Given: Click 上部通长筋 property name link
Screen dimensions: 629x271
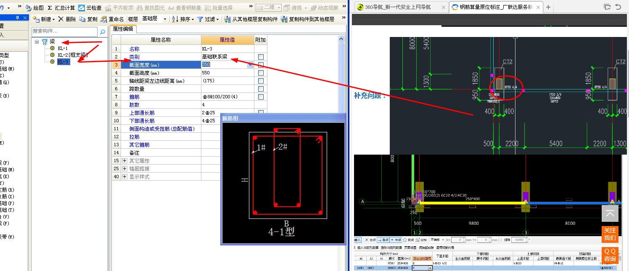Looking at the screenshot, I should pos(142,113).
